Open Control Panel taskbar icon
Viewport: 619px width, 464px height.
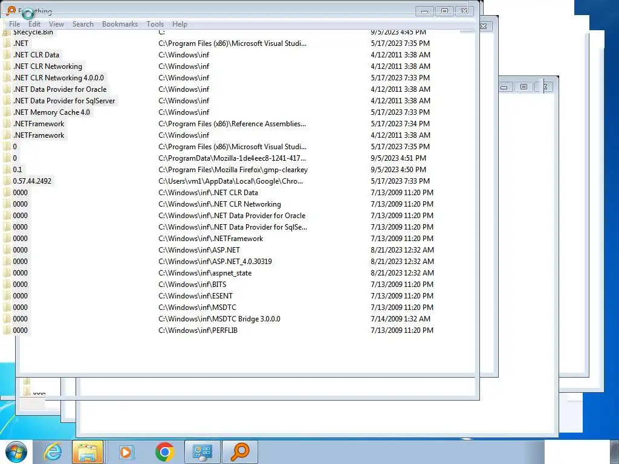[202, 452]
